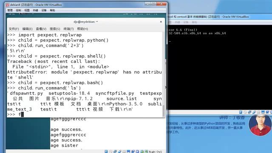Viewport: 272px width, 153px height.
Task: Open the terminal 文件(F) menu
Action: [14, 29]
